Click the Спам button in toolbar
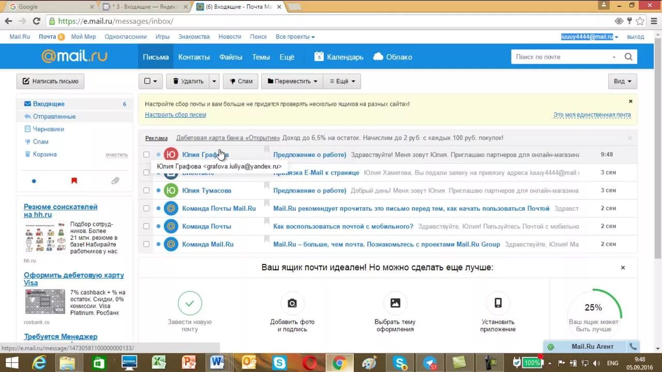This screenshot has width=662, height=372. [x=240, y=81]
